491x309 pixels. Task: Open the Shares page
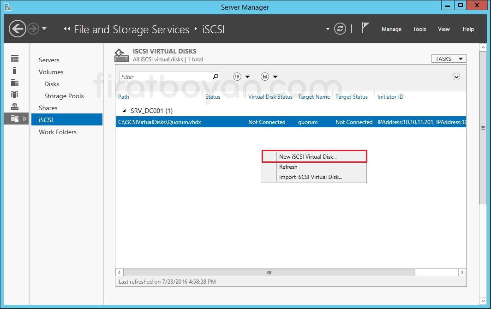pos(48,108)
